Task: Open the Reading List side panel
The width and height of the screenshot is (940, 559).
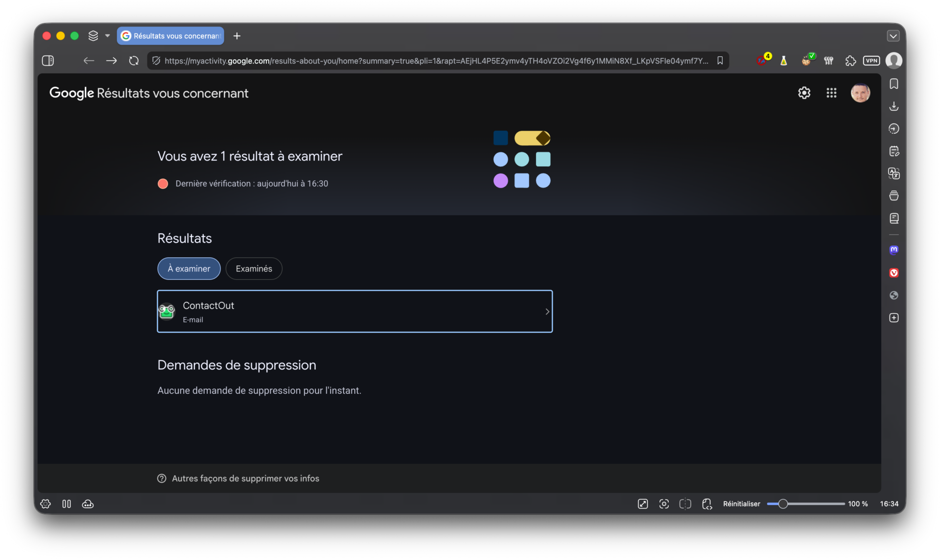Action: 893,219
